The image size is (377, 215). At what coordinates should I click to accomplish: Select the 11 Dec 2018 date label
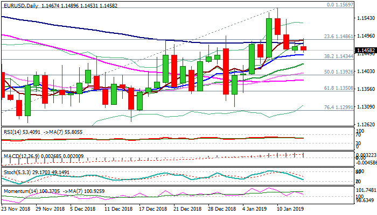[x=117, y=208]
